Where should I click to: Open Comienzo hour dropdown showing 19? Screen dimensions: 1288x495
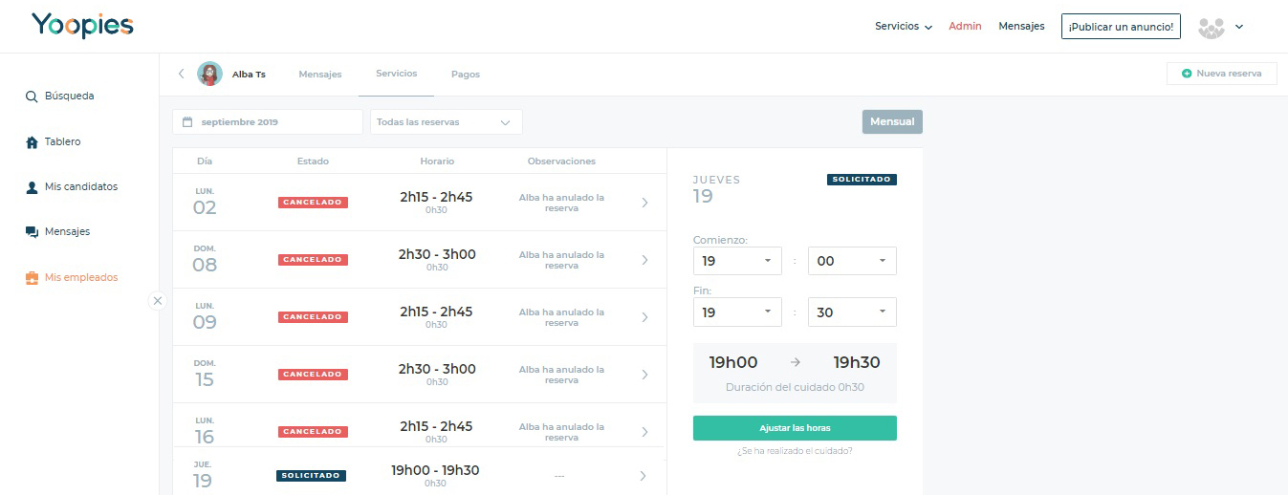coord(737,261)
